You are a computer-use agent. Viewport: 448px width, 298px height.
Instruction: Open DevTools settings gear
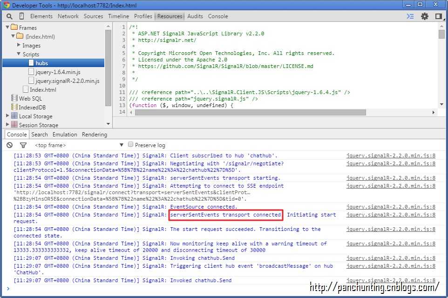(x=425, y=16)
